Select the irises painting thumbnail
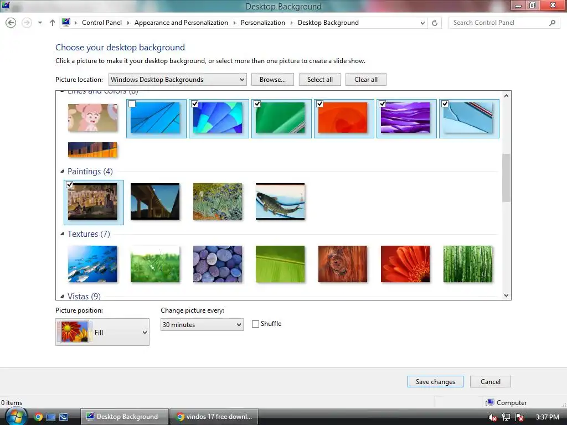 click(x=218, y=201)
